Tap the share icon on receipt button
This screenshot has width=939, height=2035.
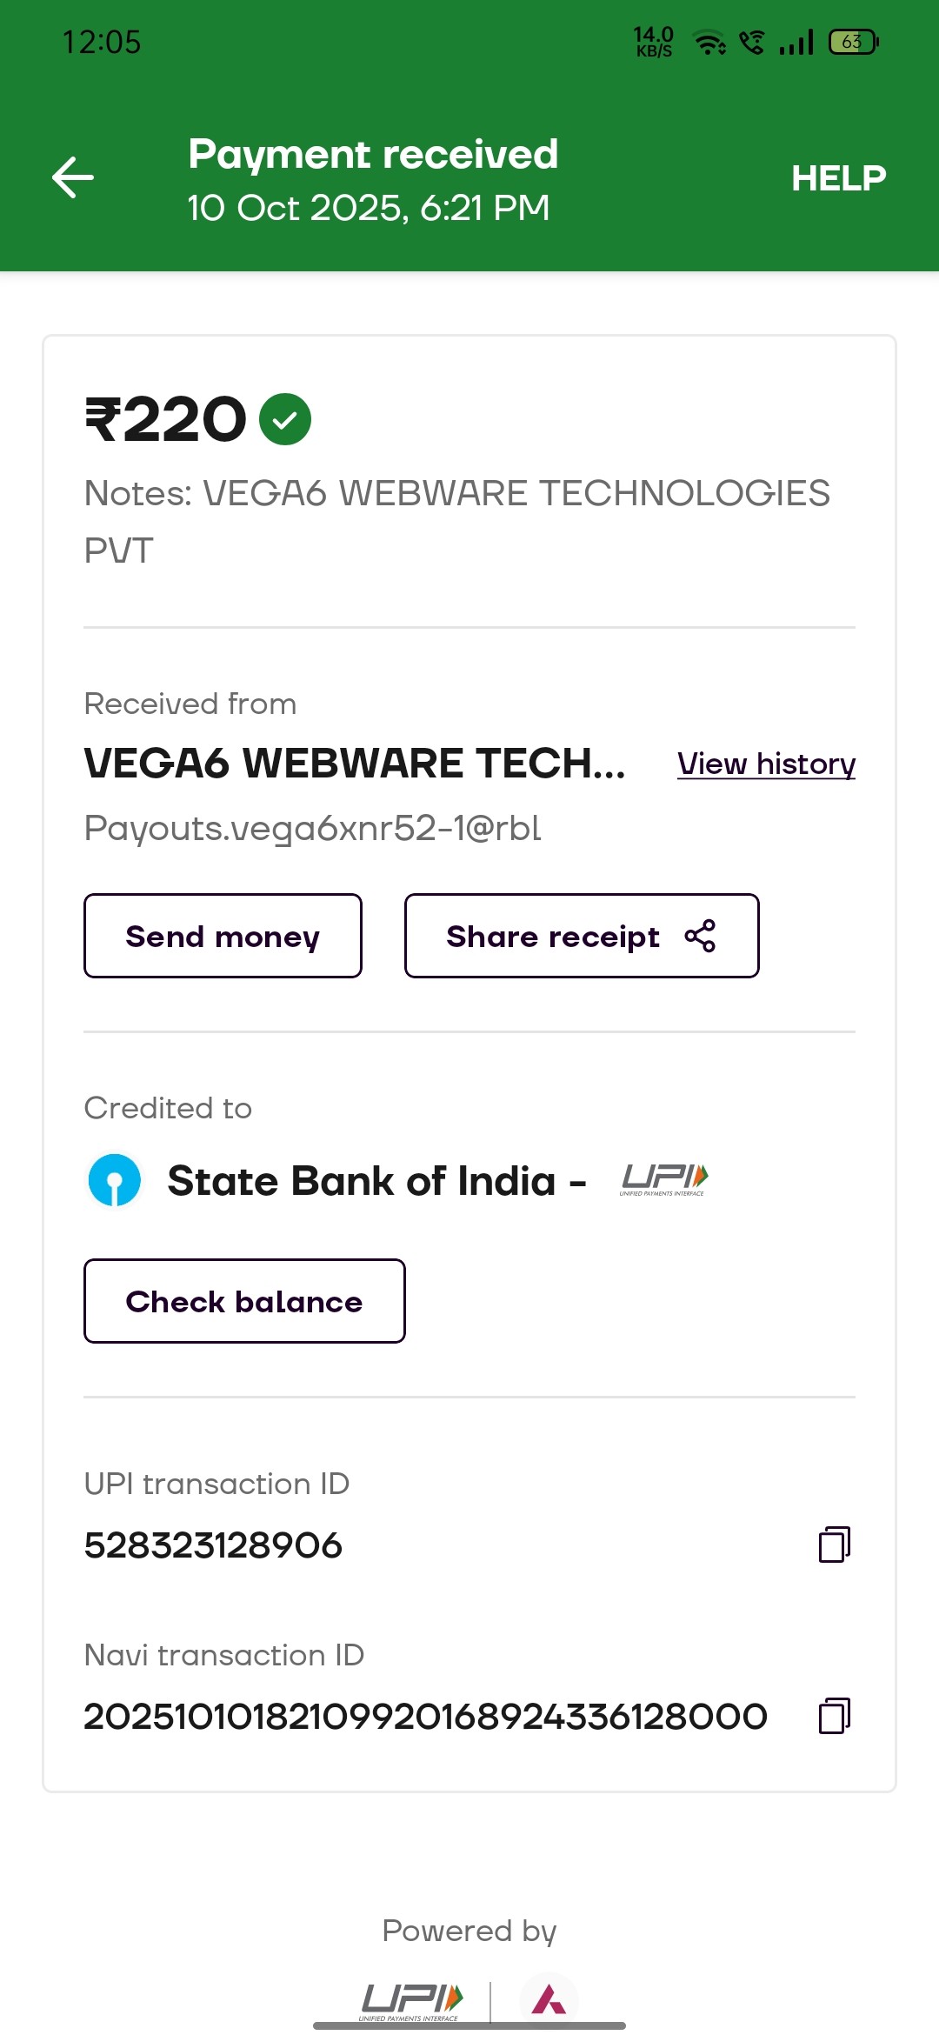[x=700, y=936]
